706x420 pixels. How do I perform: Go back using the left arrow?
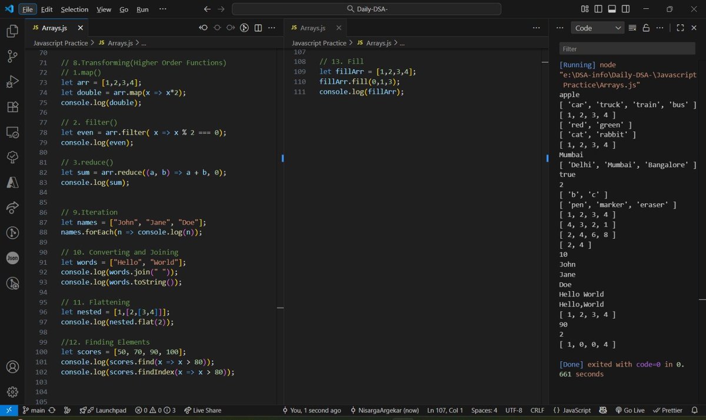coord(207,9)
